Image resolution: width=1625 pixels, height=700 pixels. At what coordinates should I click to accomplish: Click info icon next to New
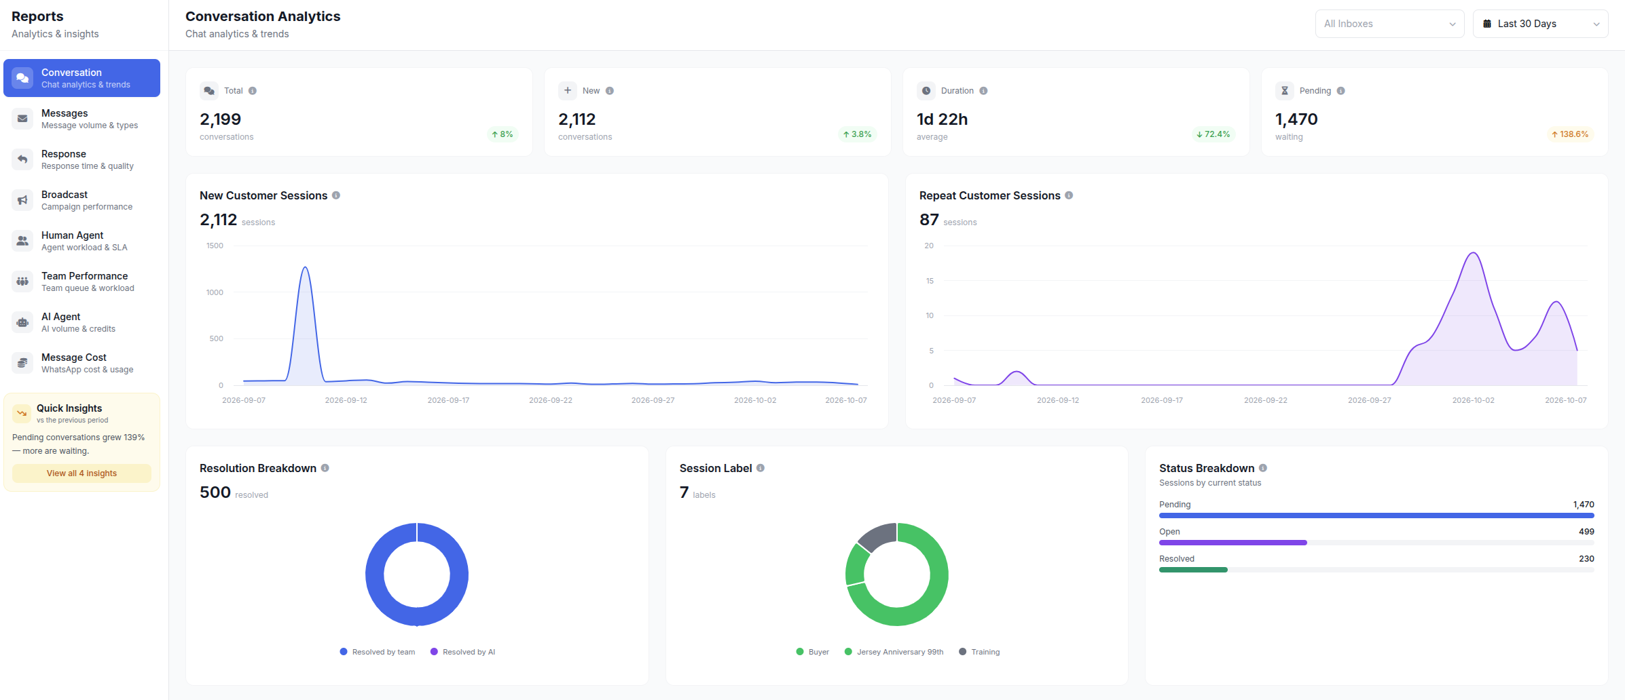pyautogui.click(x=610, y=91)
